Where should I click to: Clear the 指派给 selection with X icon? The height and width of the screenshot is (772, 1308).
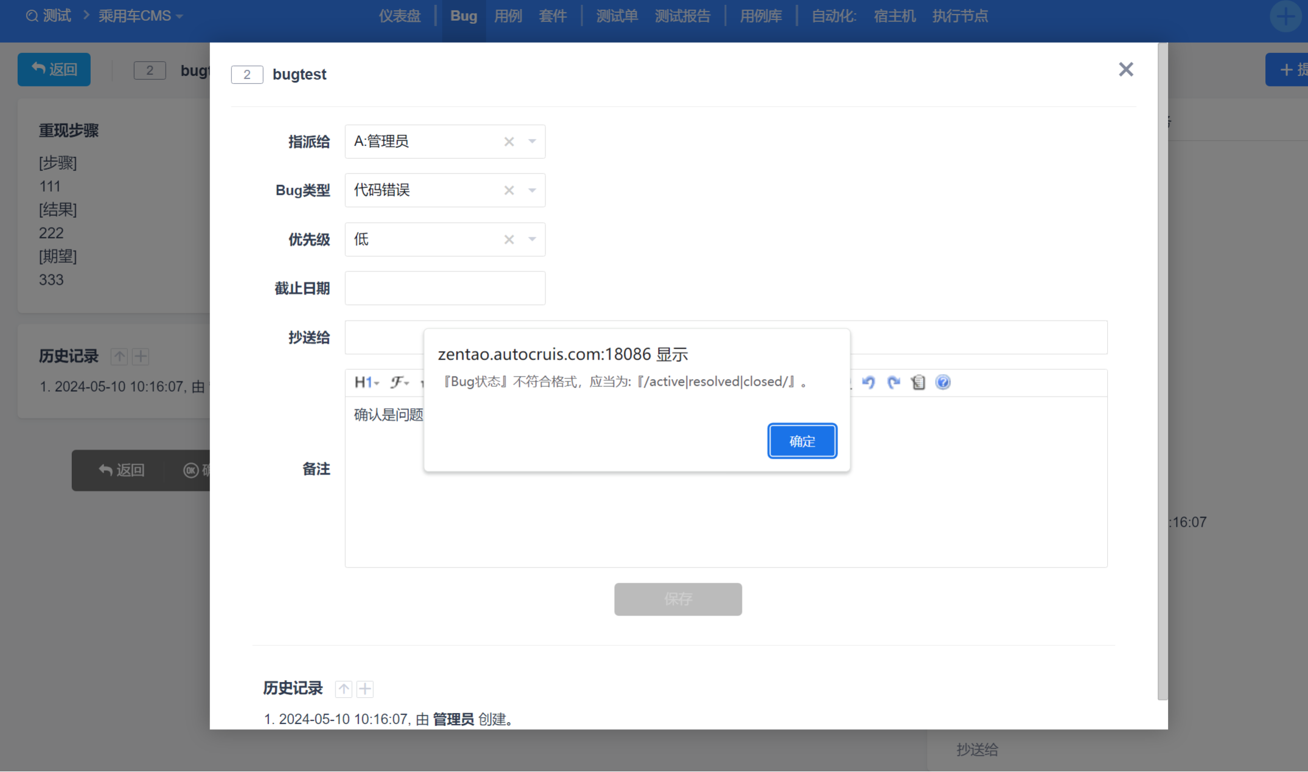tap(509, 142)
